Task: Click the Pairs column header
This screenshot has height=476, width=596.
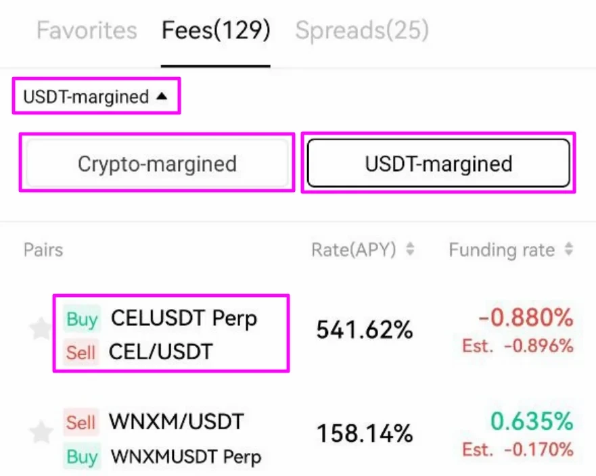Action: pyautogui.click(x=43, y=249)
